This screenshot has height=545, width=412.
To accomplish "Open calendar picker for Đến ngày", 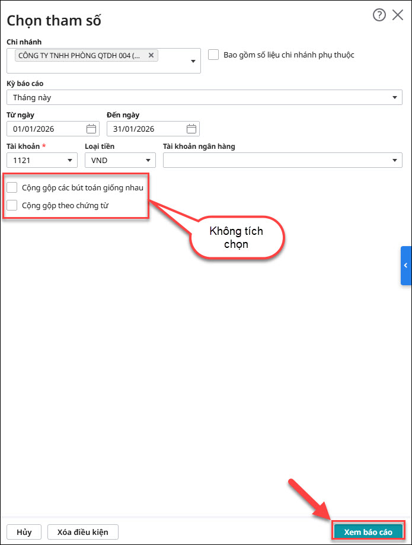I will pos(191,129).
